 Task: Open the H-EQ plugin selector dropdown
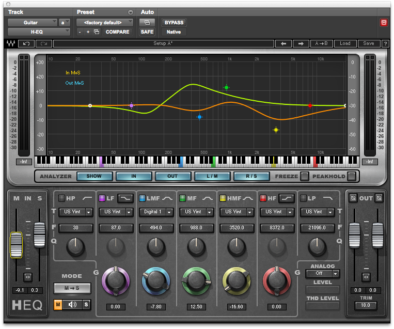39,32
